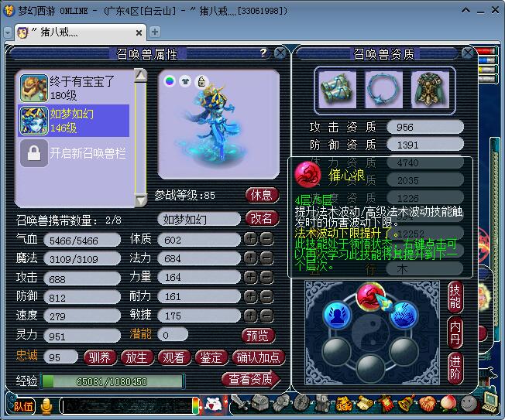
Task: Decrease 法力 with the minus button
Action: coord(266,258)
